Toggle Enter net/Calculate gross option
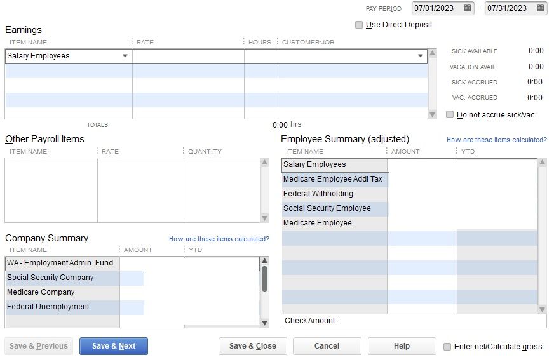 (x=447, y=347)
